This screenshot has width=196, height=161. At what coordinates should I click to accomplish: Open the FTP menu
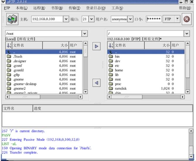point(7,8)
